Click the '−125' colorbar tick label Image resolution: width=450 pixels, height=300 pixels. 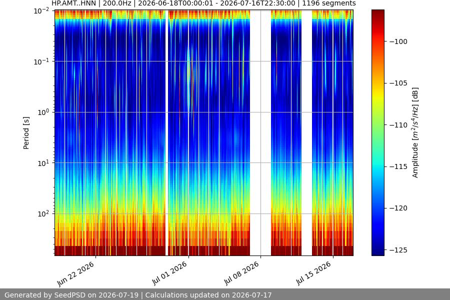click(x=398, y=250)
